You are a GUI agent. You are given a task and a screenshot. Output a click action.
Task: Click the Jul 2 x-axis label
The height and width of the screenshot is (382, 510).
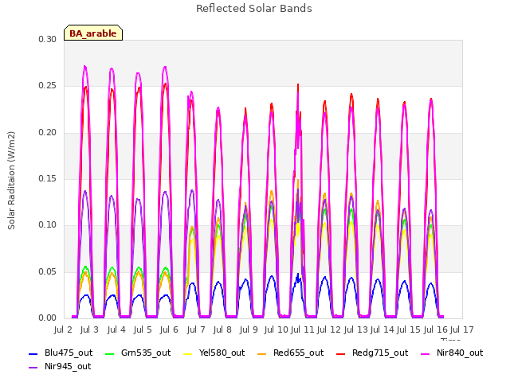click(x=63, y=330)
